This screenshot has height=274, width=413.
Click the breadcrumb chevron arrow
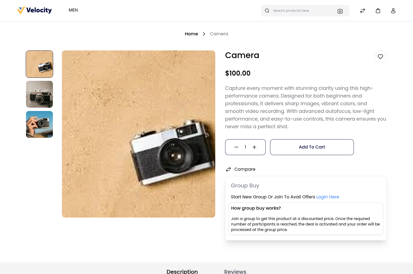coord(204,34)
